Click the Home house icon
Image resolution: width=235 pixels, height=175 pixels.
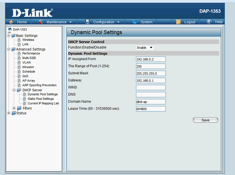[11, 22]
